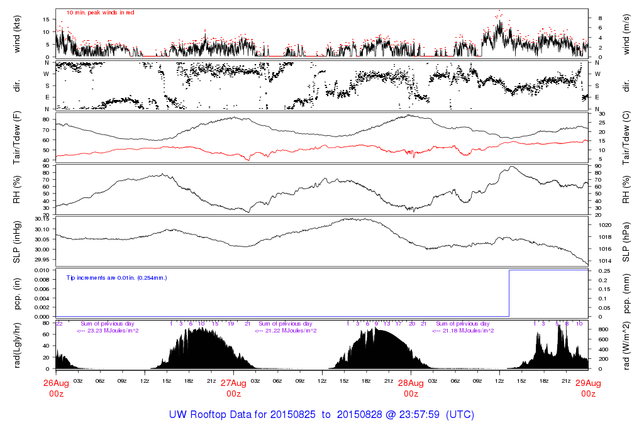This screenshot has height=440, width=644.
Task: Select the '28Aug' date label
Action: [411, 383]
